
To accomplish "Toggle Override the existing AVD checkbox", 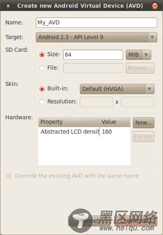I will point(9,176).
